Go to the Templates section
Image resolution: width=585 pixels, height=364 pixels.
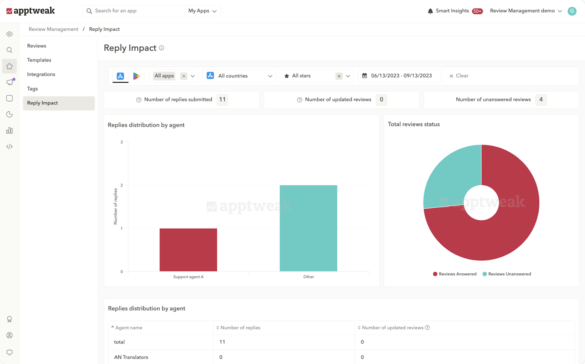click(39, 60)
